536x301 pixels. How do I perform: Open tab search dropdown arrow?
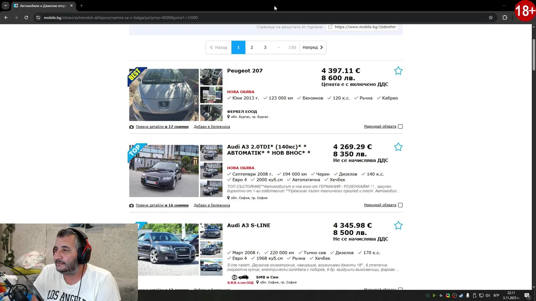click(x=5, y=6)
